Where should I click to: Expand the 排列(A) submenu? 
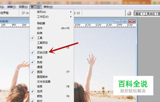52,12
